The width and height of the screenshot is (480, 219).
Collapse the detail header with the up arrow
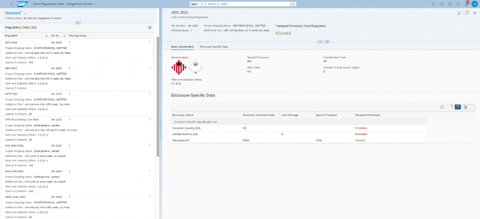click(320, 42)
